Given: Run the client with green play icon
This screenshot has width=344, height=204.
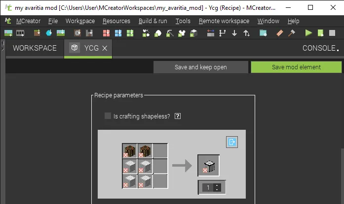Looking at the screenshot, I should tap(308, 33).
